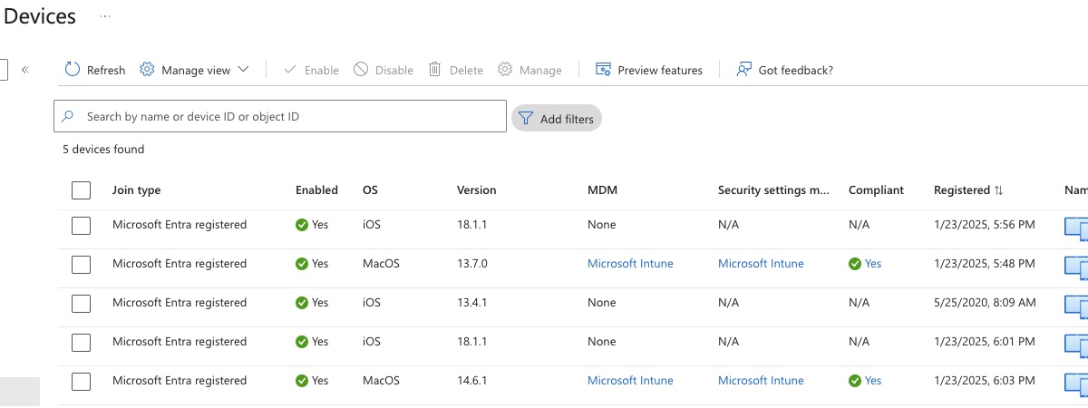Open Manage view gear menu
Screen dimensions: 1088x408
coord(194,70)
